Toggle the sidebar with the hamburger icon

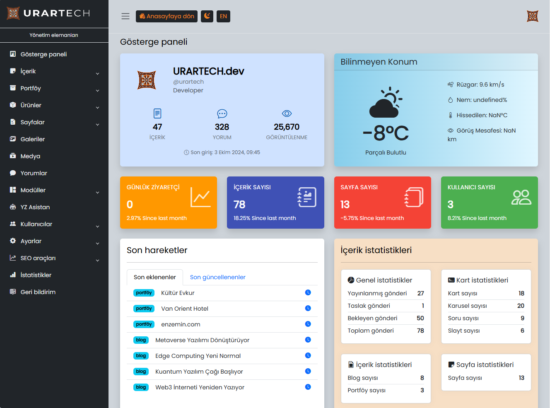click(125, 16)
